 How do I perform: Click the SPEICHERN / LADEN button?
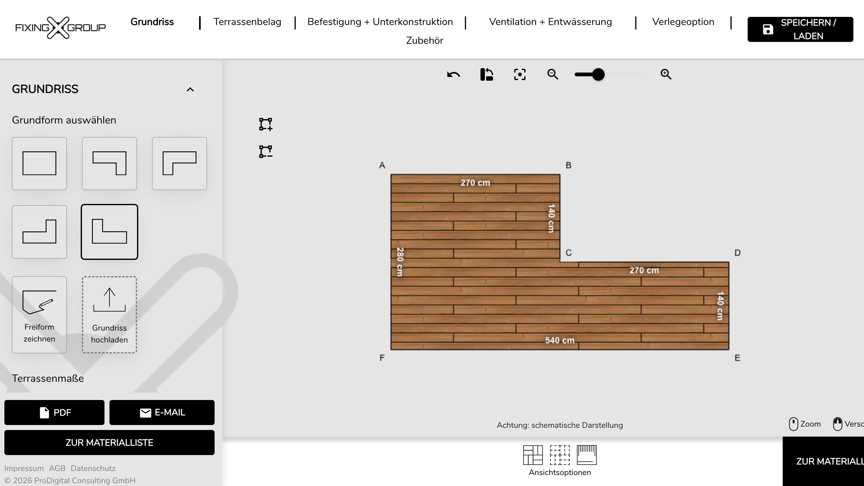coord(800,29)
